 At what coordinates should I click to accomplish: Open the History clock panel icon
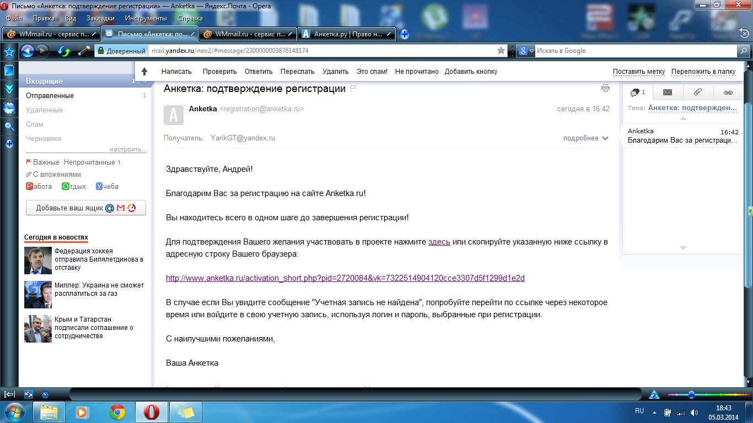tap(9, 108)
